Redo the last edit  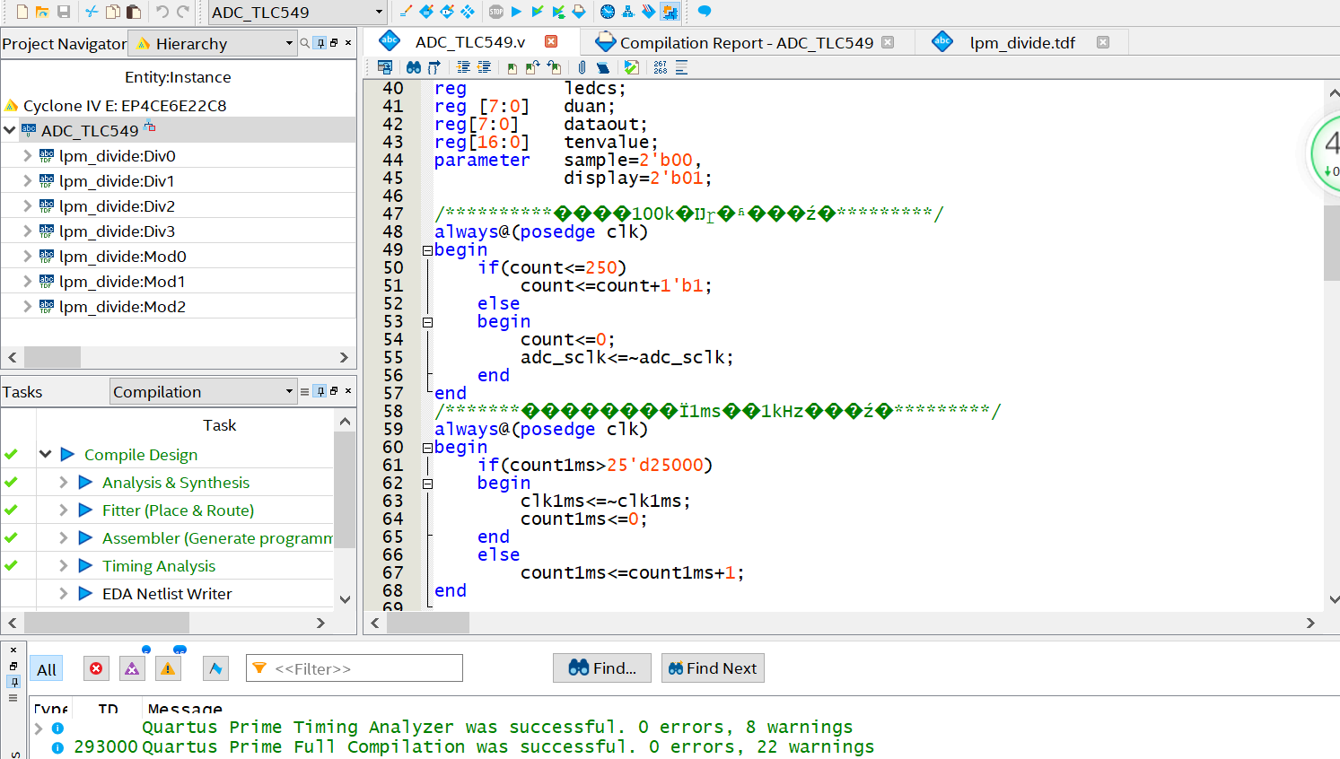click(x=183, y=12)
